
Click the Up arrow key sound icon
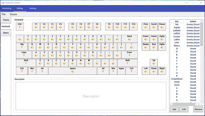[x=154, y=64]
